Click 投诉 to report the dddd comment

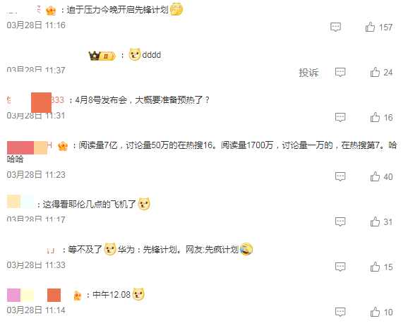coord(308,73)
